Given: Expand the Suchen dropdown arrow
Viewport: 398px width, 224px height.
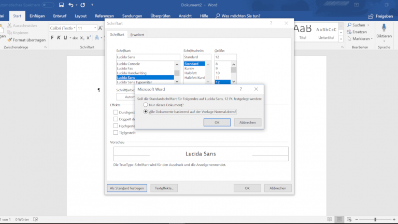Looking at the screenshot, I should point(368,25).
